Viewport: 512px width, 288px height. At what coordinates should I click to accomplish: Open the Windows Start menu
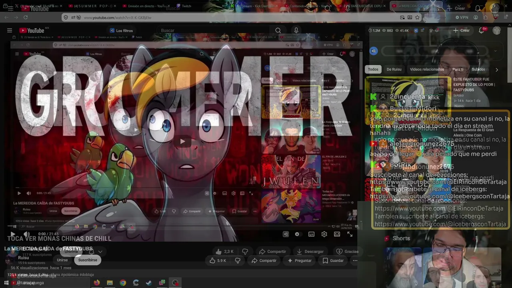(6, 283)
